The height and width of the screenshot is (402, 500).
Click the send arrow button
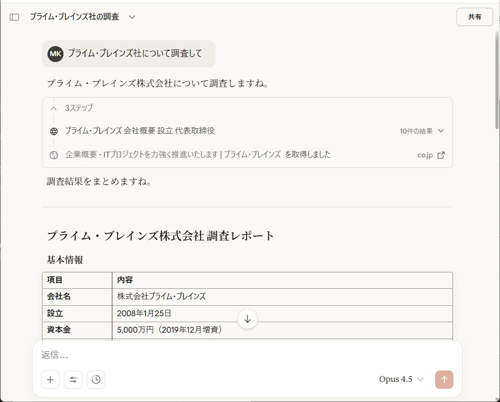[x=444, y=379]
